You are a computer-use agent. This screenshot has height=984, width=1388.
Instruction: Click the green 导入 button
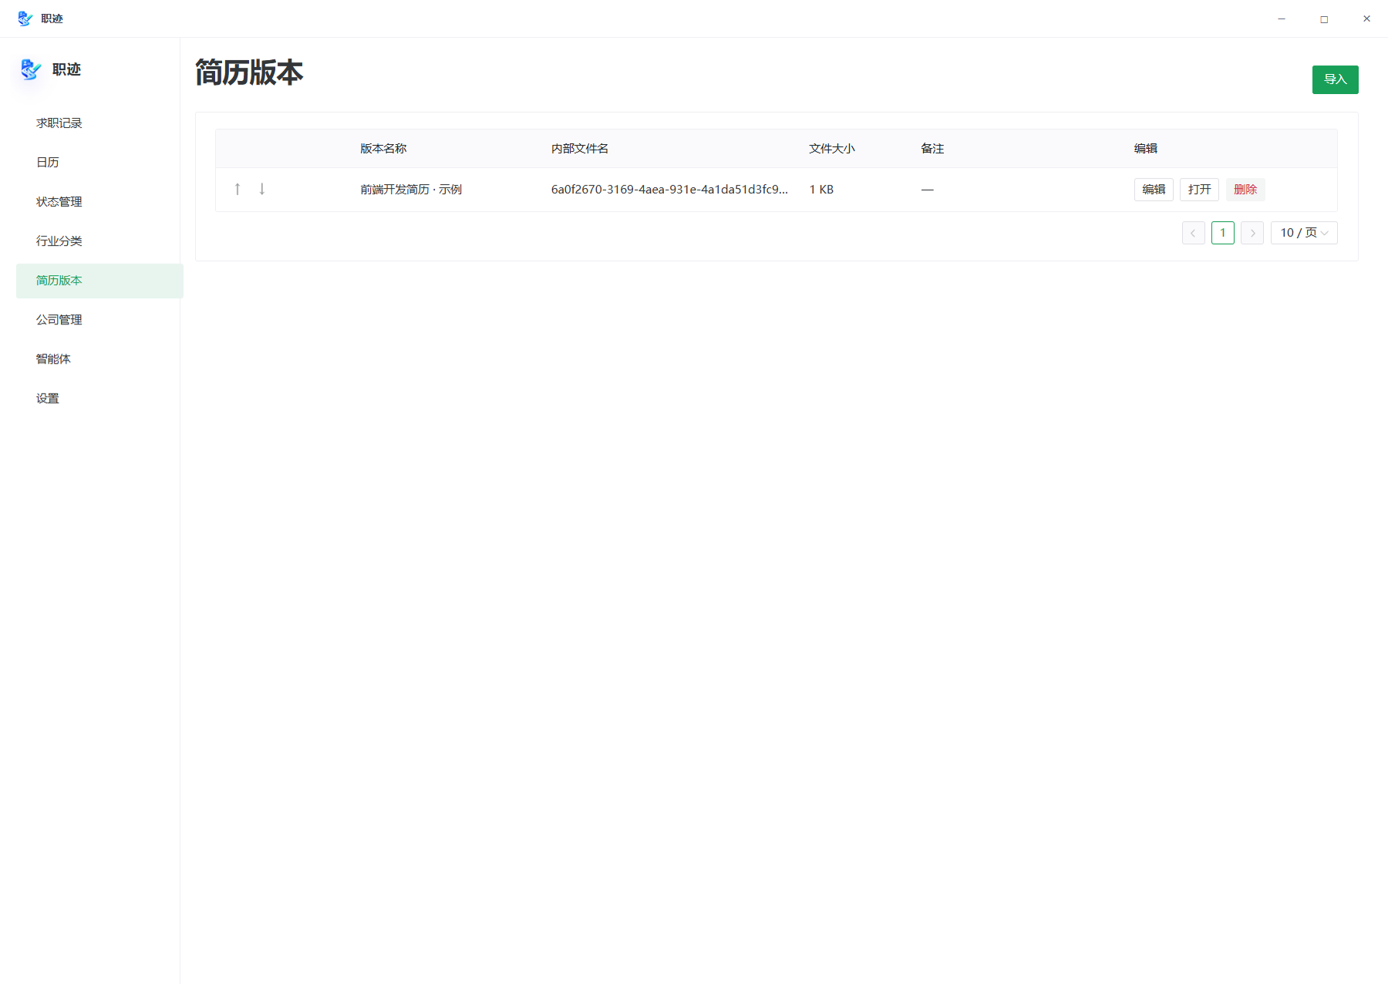pyautogui.click(x=1335, y=79)
